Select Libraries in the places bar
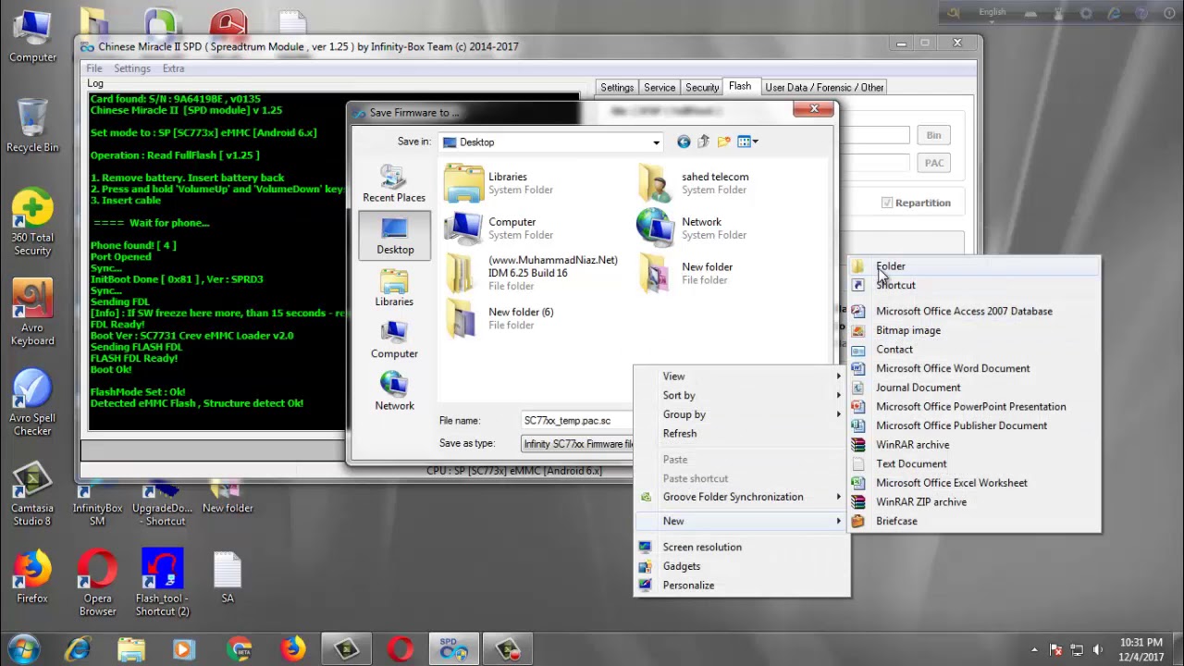This screenshot has height=666, width=1184. [394, 288]
